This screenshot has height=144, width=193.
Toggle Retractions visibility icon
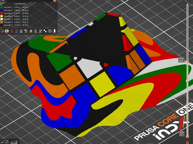pyautogui.click(x=11, y=31)
